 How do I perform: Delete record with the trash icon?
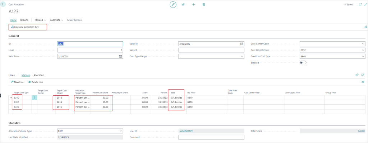pyautogui.click(x=204, y=4)
